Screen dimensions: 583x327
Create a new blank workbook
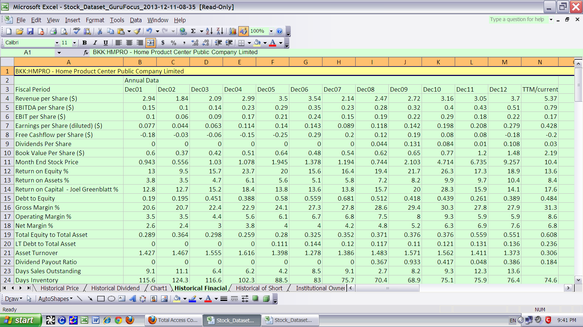pos(9,31)
